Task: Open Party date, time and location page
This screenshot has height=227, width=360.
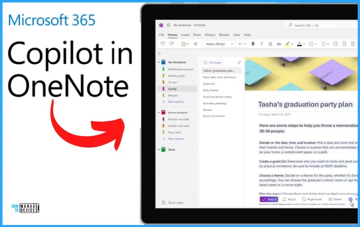Action: coord(220,77)
